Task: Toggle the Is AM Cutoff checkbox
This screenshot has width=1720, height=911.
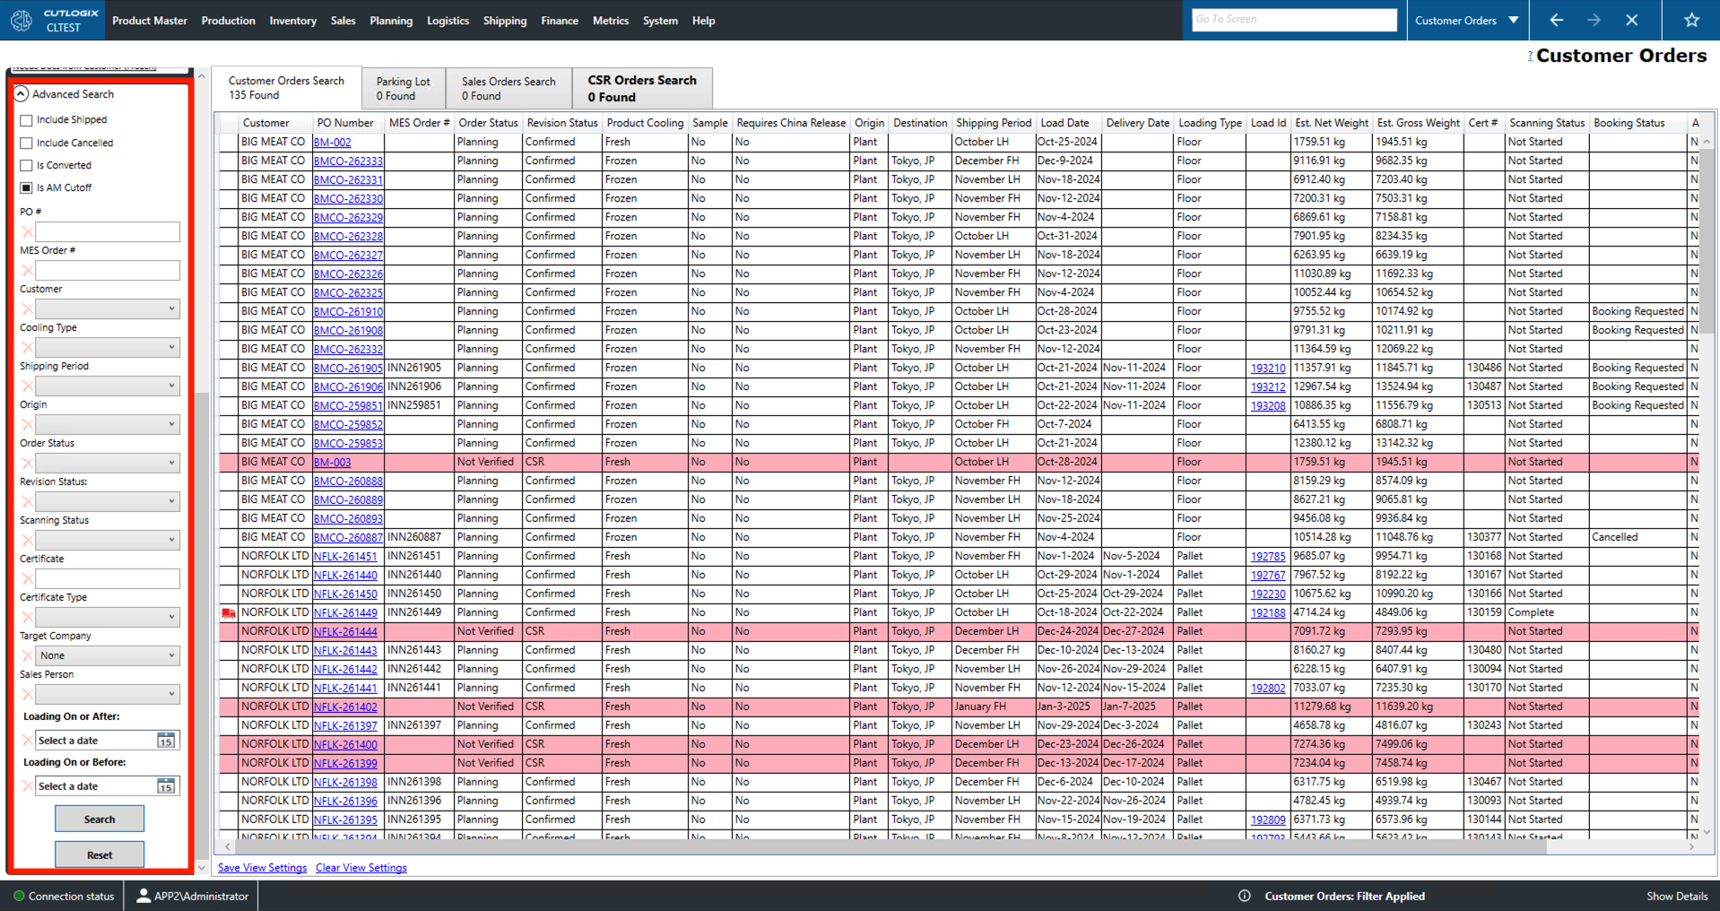Action: click(26, 188)
